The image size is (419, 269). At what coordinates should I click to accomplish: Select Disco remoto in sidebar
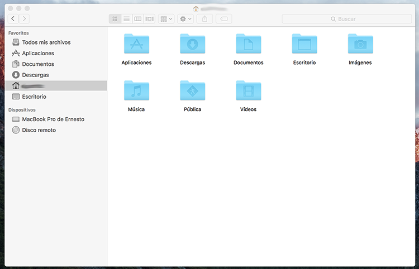(39, 130)
